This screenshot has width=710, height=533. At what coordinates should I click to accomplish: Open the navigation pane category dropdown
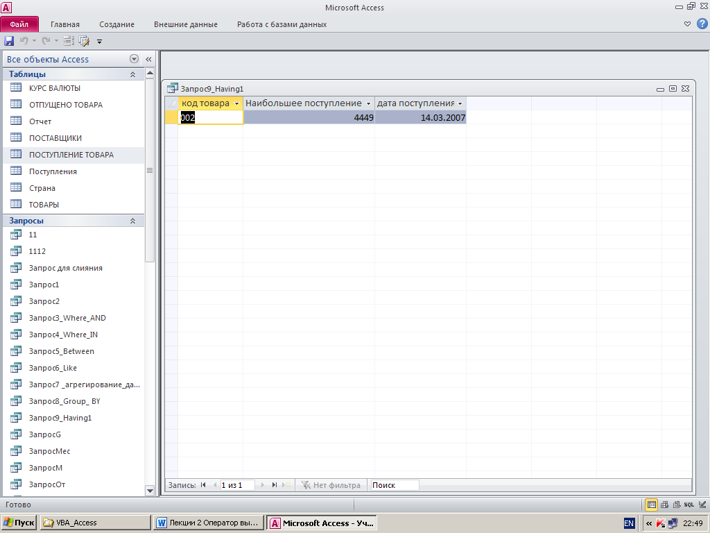tap(134, 59)
